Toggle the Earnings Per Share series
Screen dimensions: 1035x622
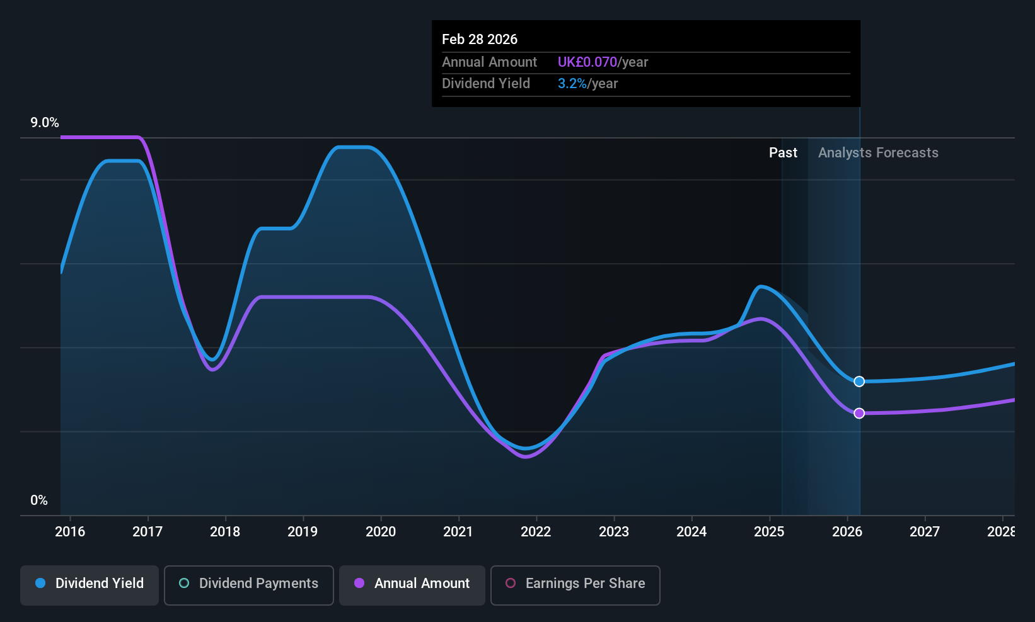pyautogui.click(x=575, y=585)
